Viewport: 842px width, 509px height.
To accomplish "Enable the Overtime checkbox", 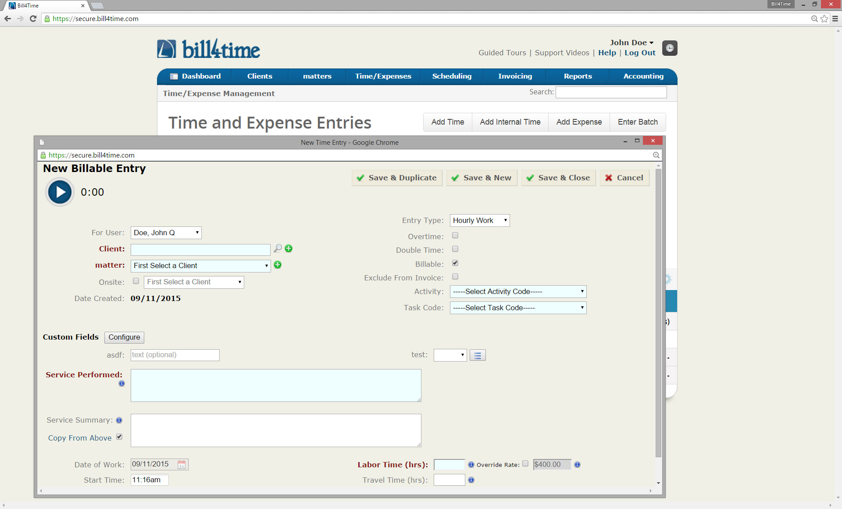I will (455, 235).
